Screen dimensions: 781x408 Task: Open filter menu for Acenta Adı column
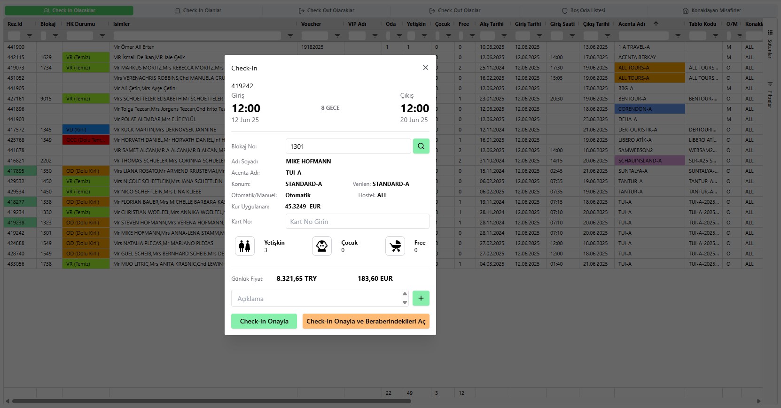pyautogui.click(x=678, y=36)
